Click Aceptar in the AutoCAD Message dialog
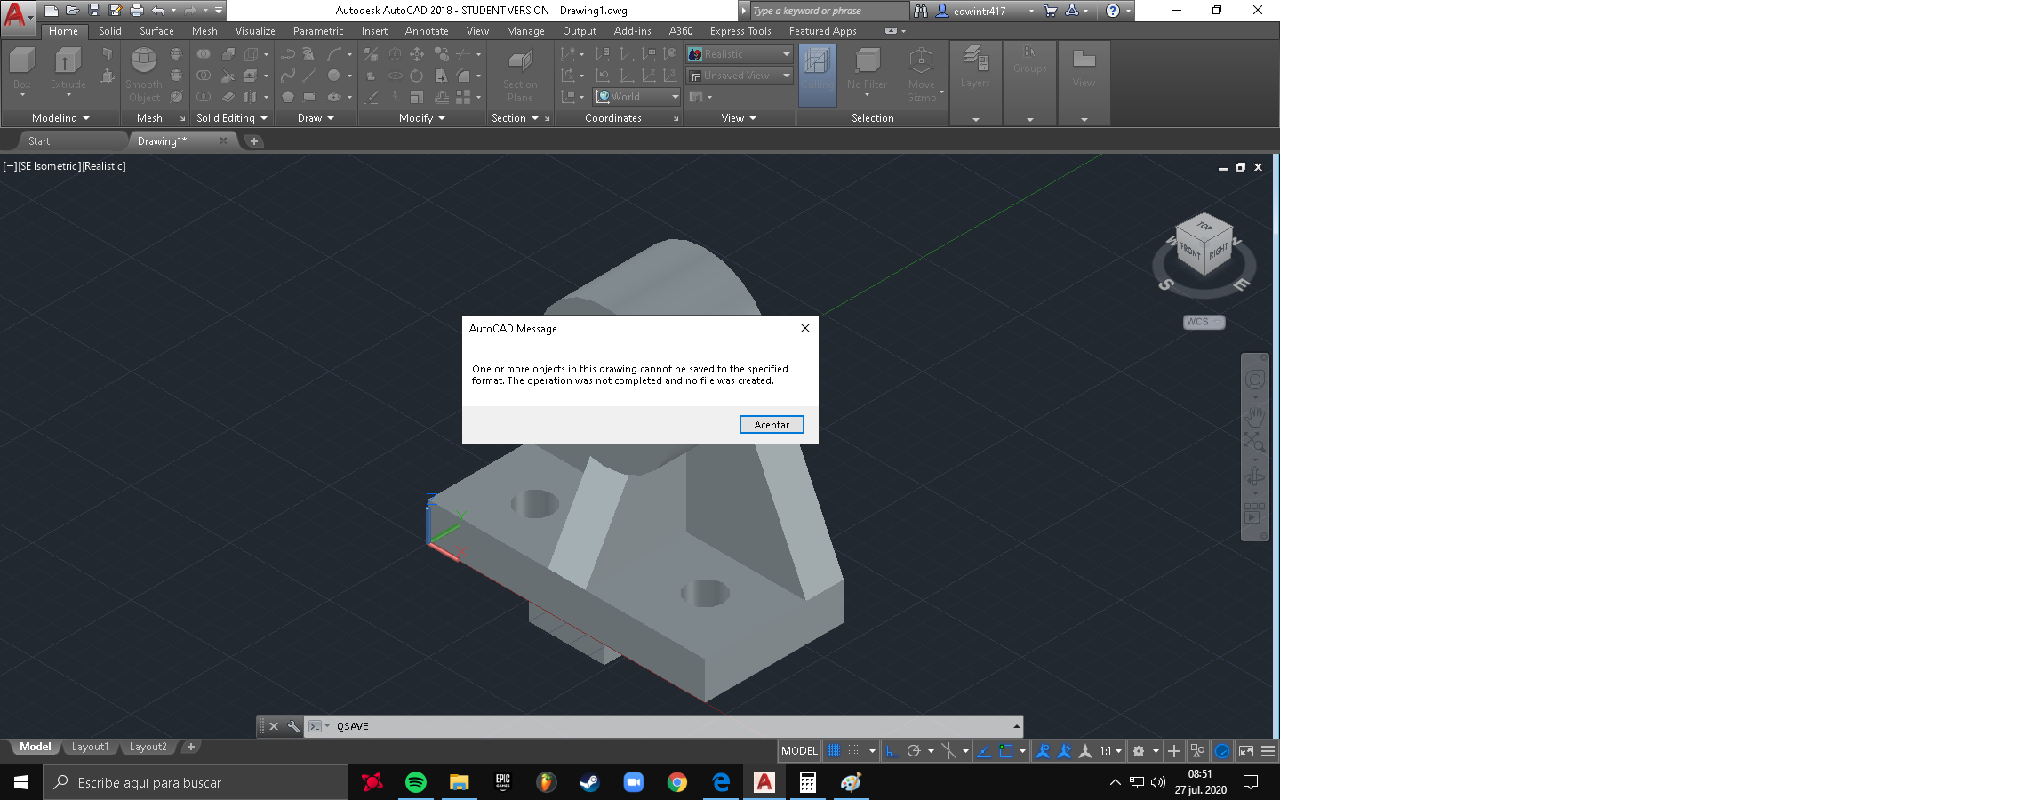The width and height of the screenshot is (2032, 800). point(770,424)
